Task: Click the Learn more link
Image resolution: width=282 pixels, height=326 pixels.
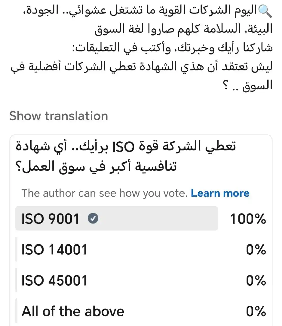Action: (220, 193)
